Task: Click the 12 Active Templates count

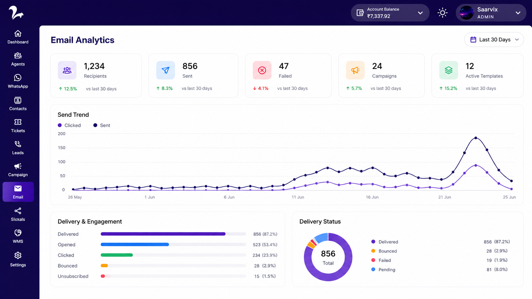Action: tap(470, 66)
